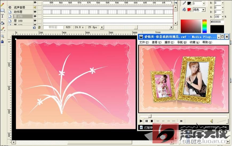Select the Paint Bucket tool in left toolbar
This screenshot has height=146, width=232.
[x=2, y=23]
